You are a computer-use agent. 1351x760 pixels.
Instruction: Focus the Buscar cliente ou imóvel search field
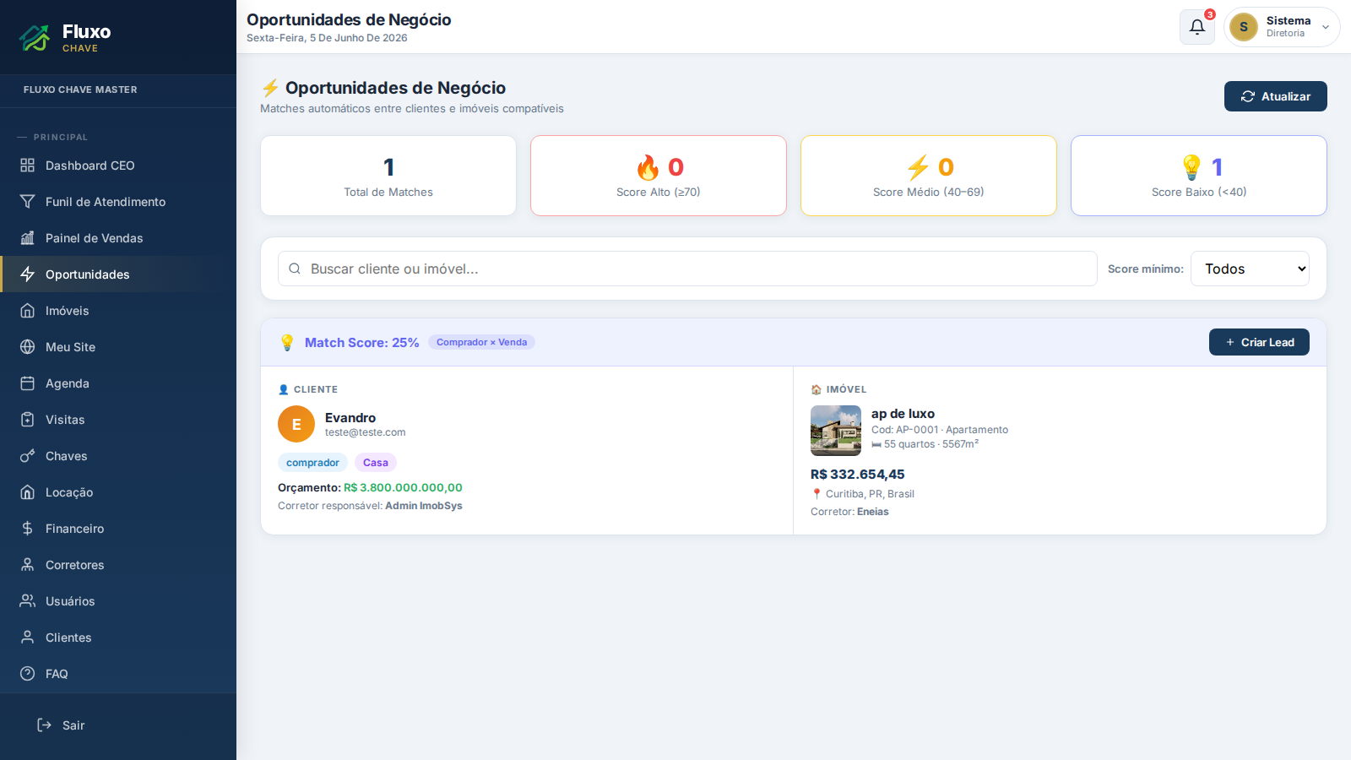point(687,269)
